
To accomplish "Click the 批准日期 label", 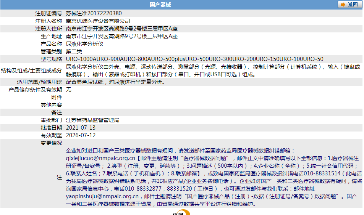I will coord(51,128).
